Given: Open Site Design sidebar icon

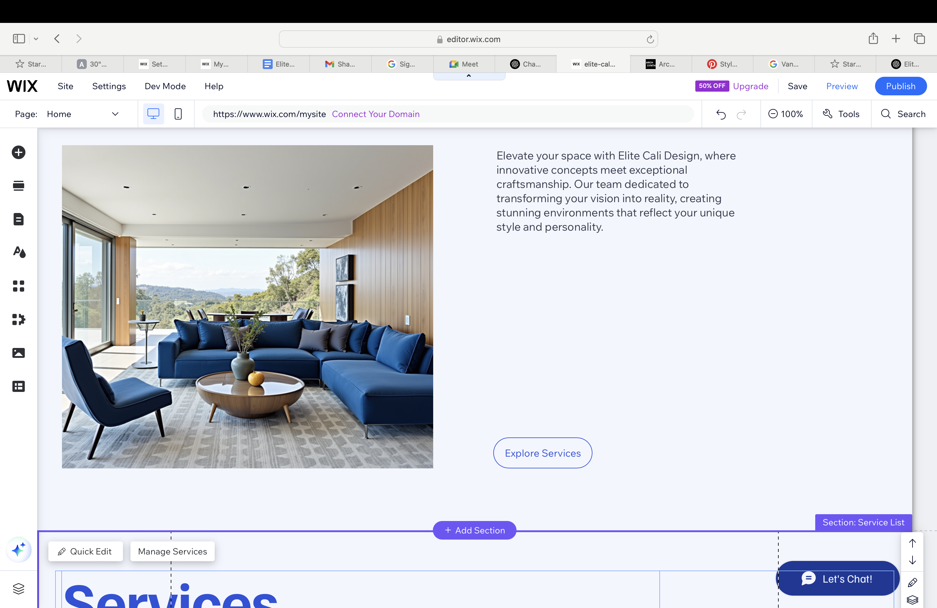Looking at the screenshot, I should point(19,252).
